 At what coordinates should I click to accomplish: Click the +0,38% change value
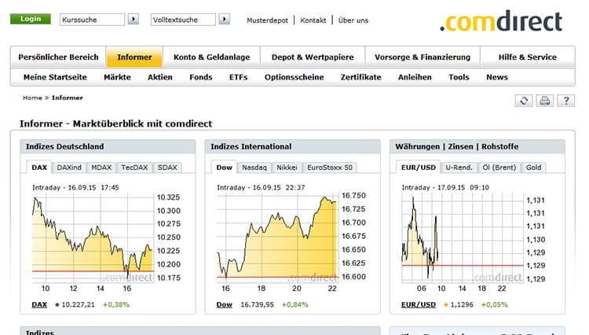116,304
